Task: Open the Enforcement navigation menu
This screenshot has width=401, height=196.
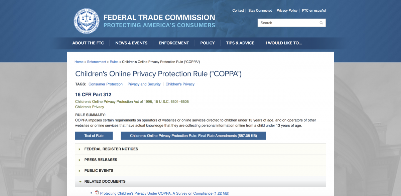Action: pos(174,43)
